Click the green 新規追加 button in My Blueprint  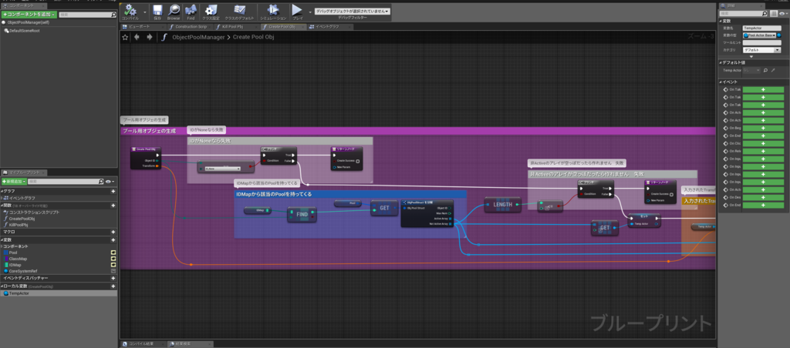[14, 181]
